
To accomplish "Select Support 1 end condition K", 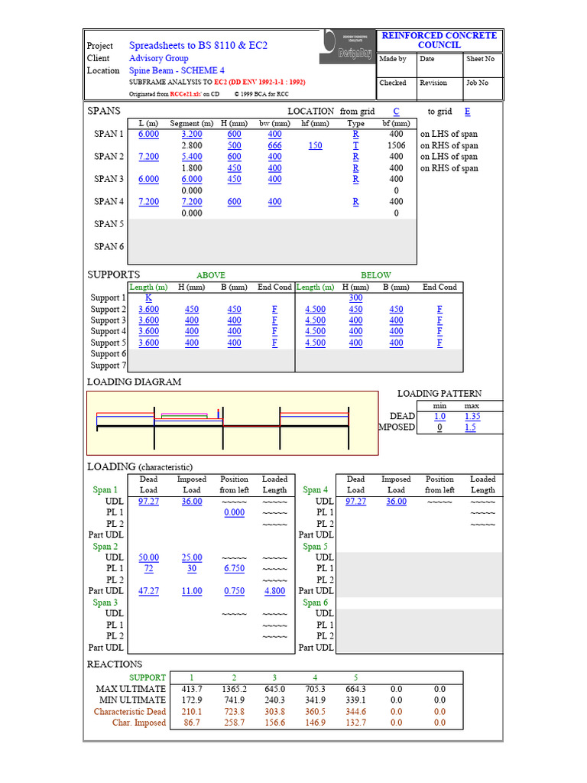I will click(x=149, y=297).
